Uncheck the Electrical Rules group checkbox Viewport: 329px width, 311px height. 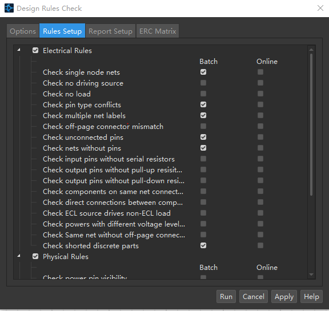[x=35, y=50]
